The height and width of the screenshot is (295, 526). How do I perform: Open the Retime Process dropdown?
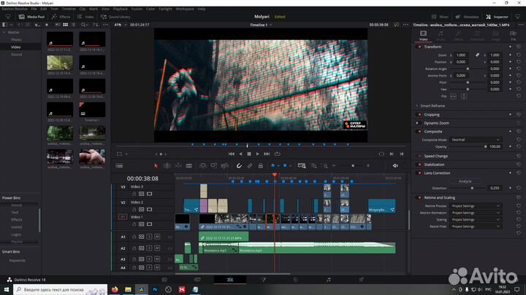pos(475,206)
